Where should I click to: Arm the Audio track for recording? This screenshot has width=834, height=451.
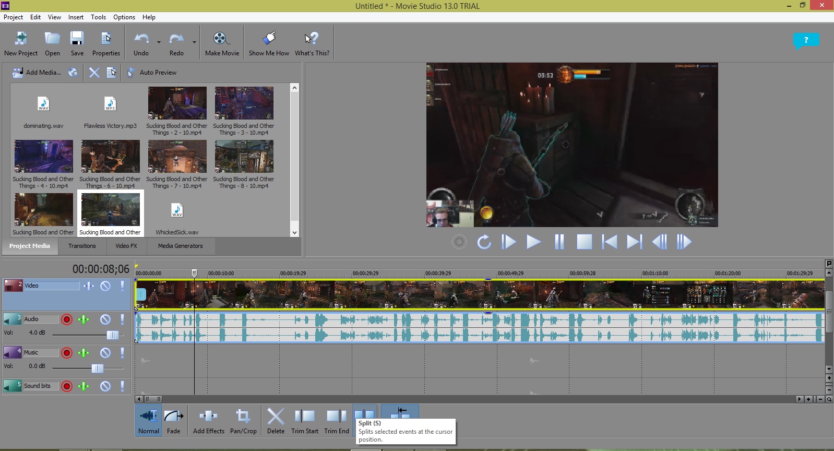click(x=66, y=319)
